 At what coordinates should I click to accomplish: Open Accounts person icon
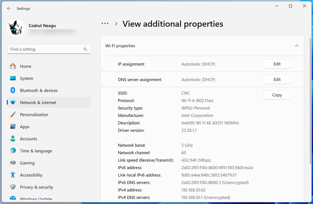click(13, 139)
